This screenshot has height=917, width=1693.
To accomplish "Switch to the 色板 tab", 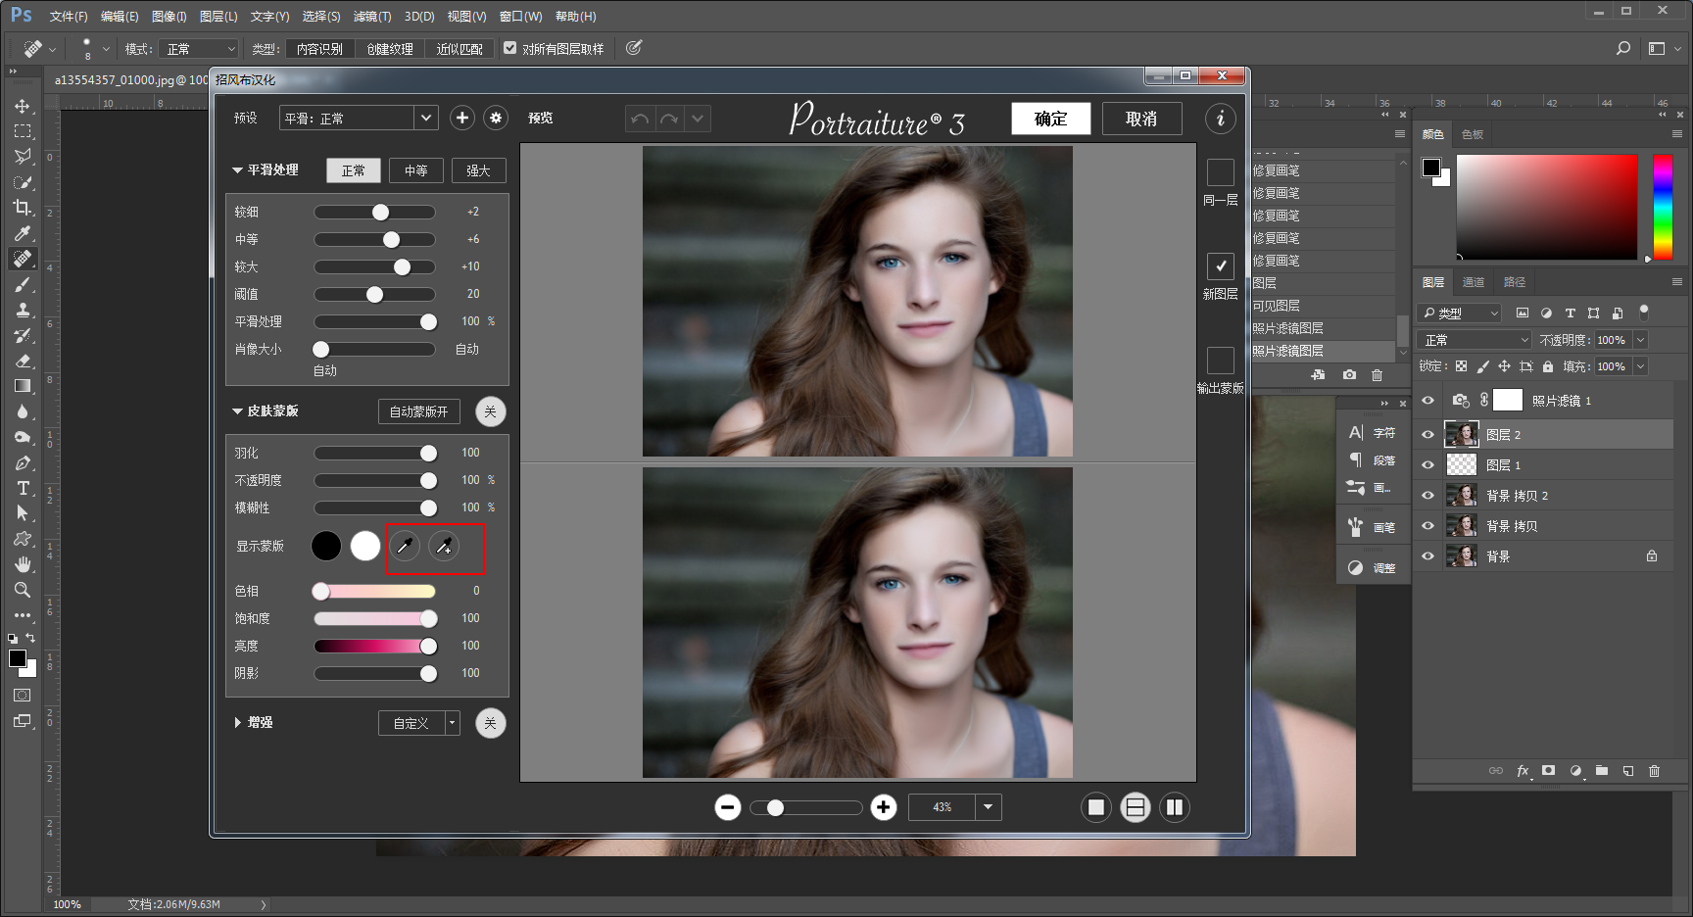I will (1473, 134).
